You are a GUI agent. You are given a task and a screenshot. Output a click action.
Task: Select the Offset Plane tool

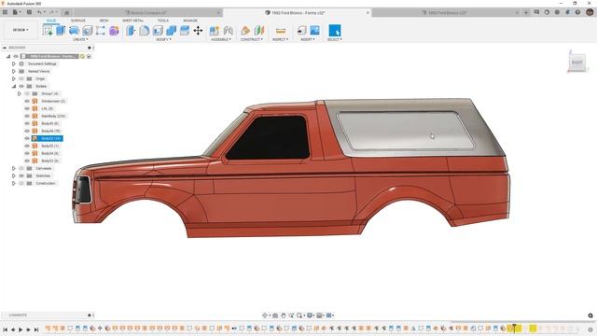(245, 31)
